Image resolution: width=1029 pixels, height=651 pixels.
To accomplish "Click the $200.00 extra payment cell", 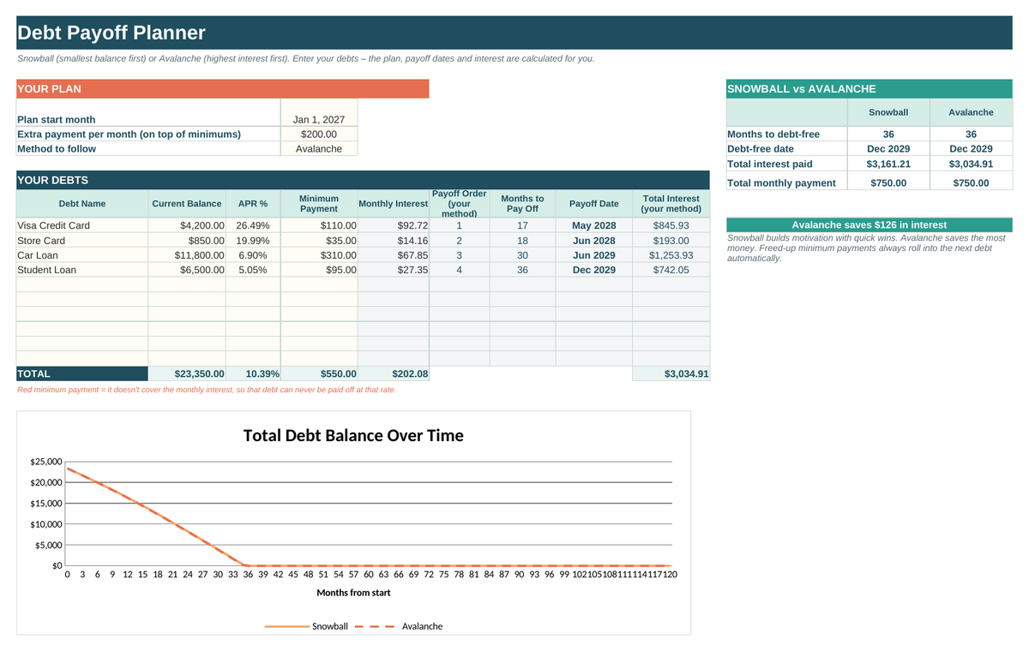I will [319, 134].
